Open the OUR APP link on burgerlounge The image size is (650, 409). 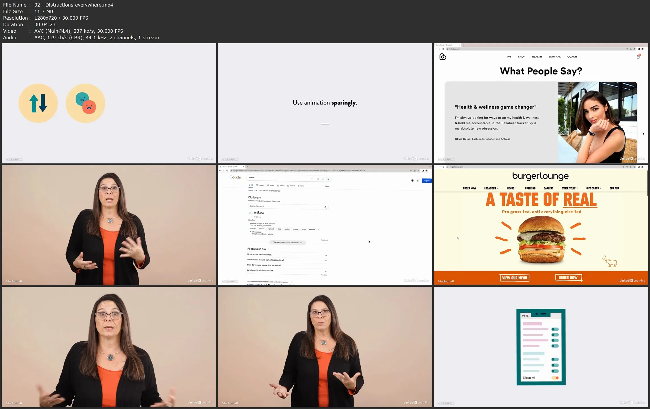click(614, 188)
